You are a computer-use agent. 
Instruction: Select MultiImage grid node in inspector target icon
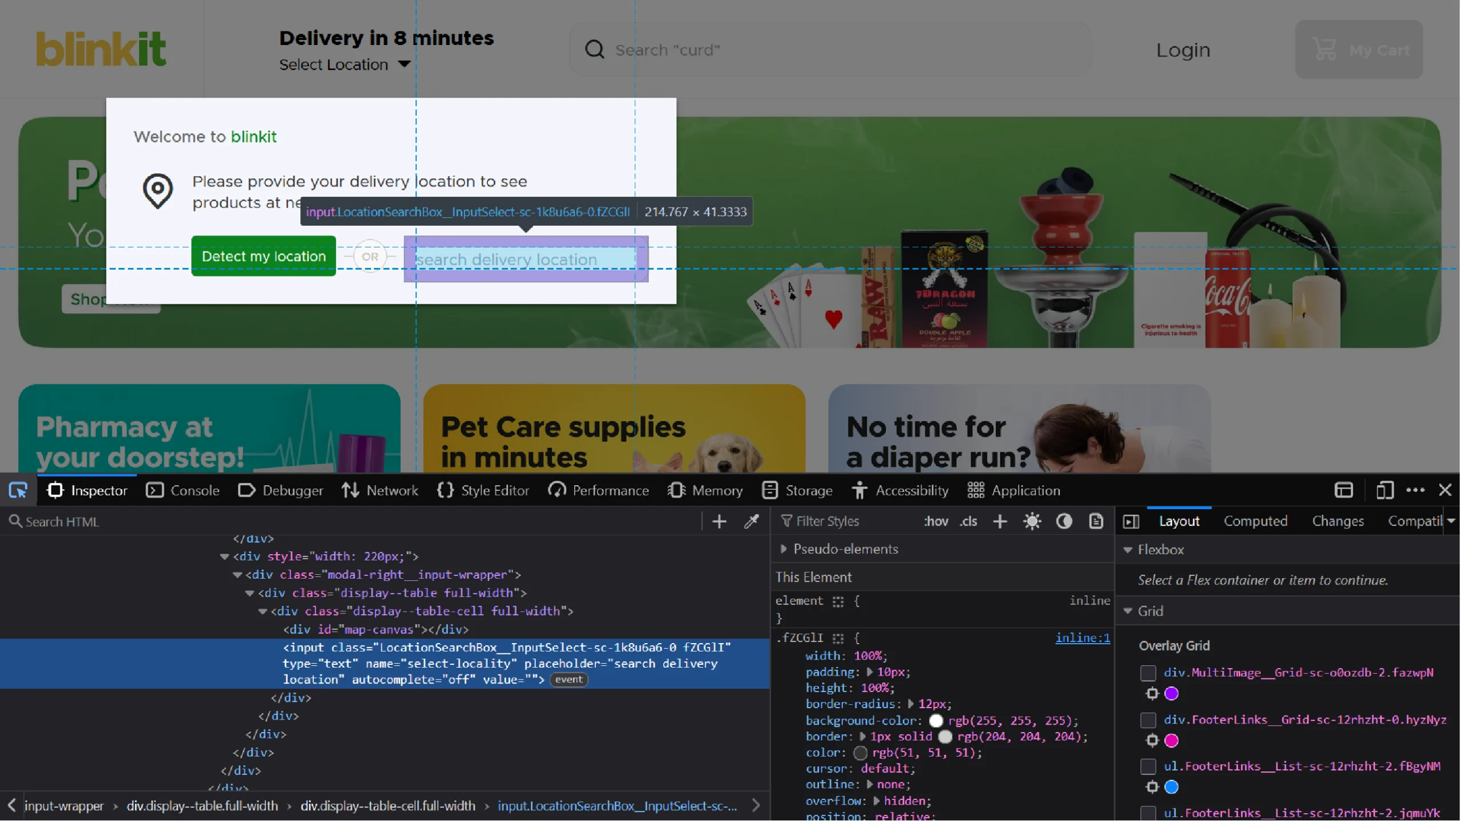[1152, 694]
